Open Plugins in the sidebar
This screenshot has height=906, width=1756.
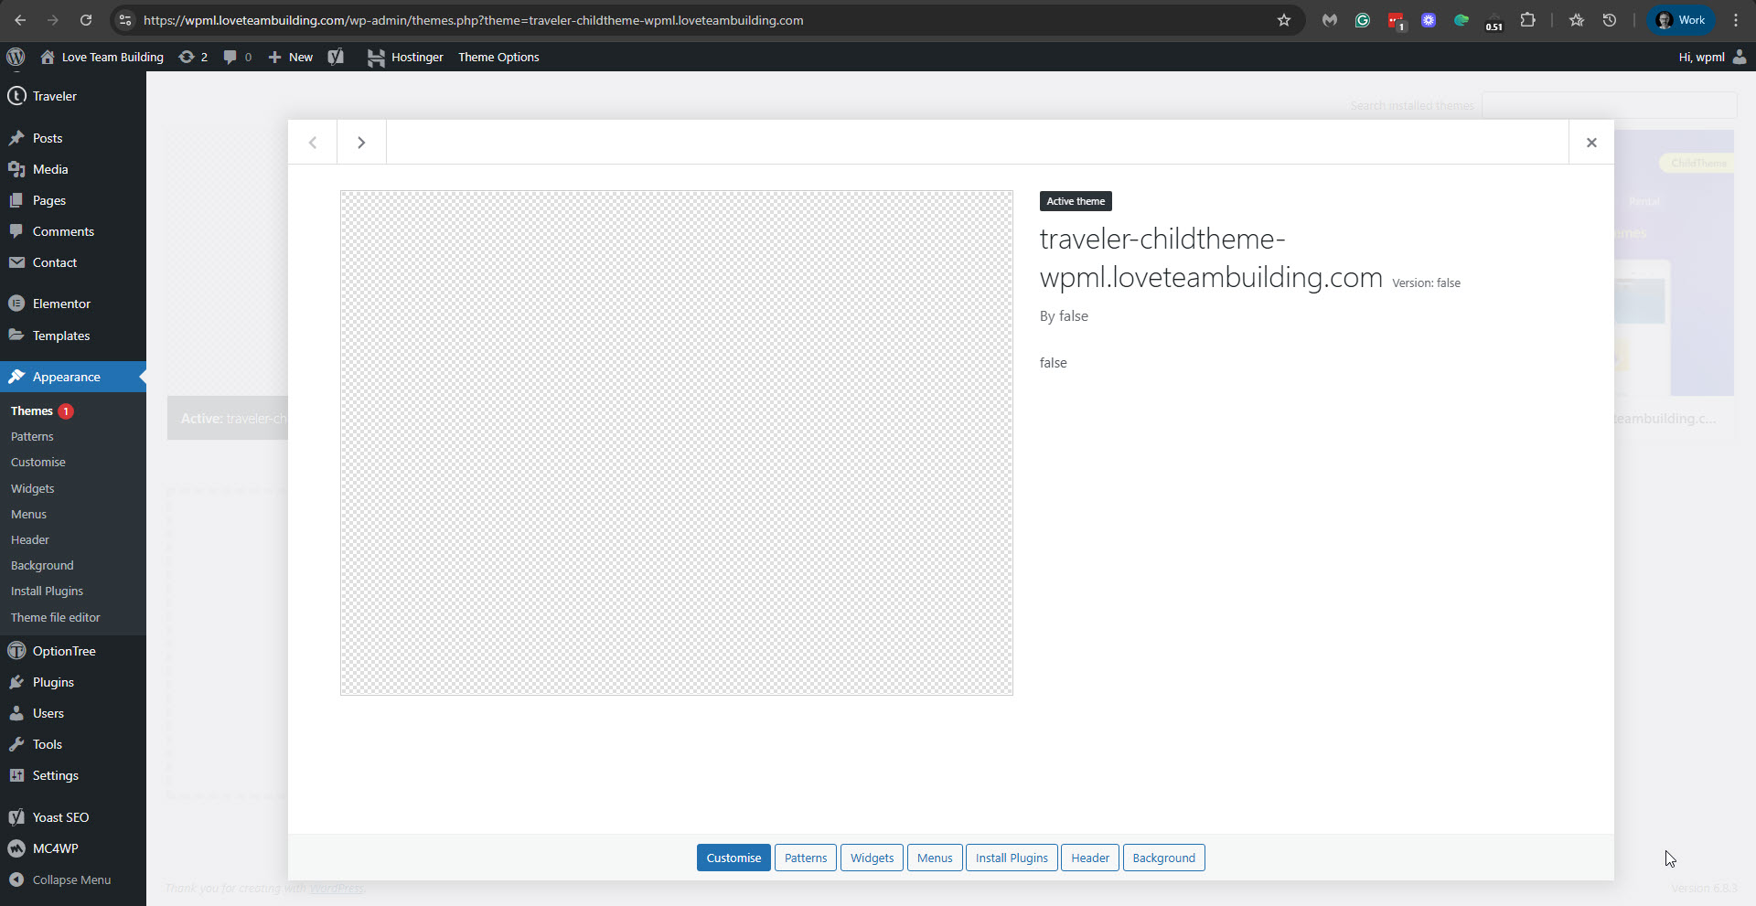click(x=53, y=682)
